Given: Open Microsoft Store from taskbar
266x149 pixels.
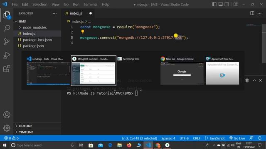Looking at the screenshot, I should [x=91, y=145].
